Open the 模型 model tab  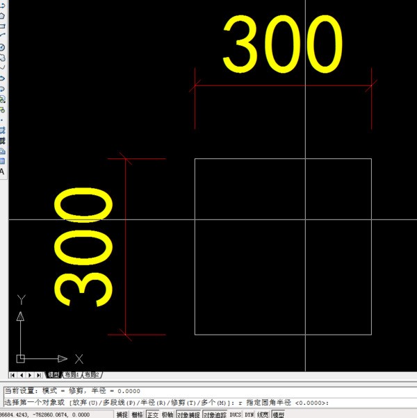point(54,375)
